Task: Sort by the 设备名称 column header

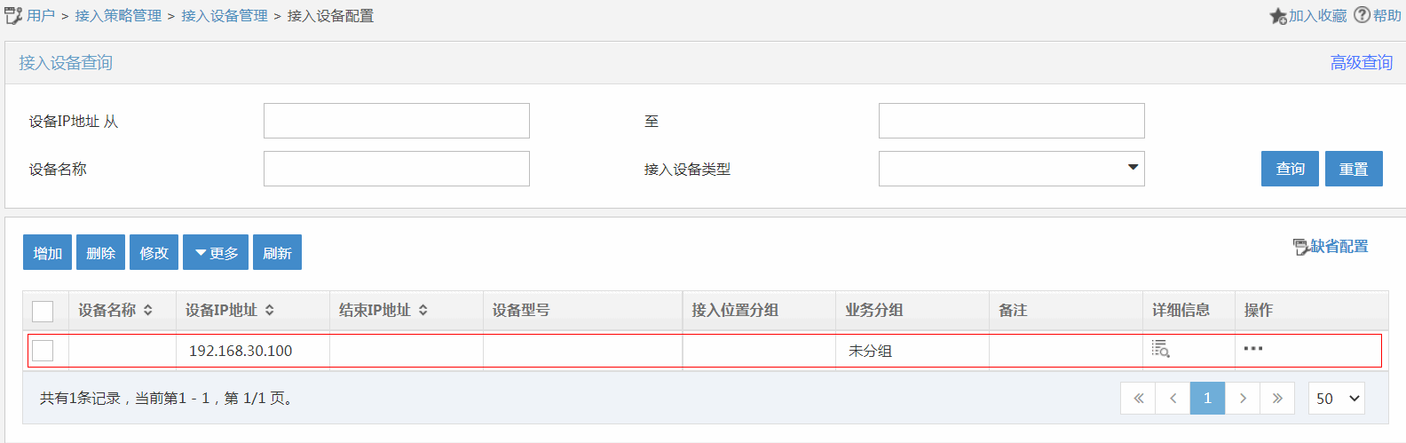Action: (x=115, y=310)
